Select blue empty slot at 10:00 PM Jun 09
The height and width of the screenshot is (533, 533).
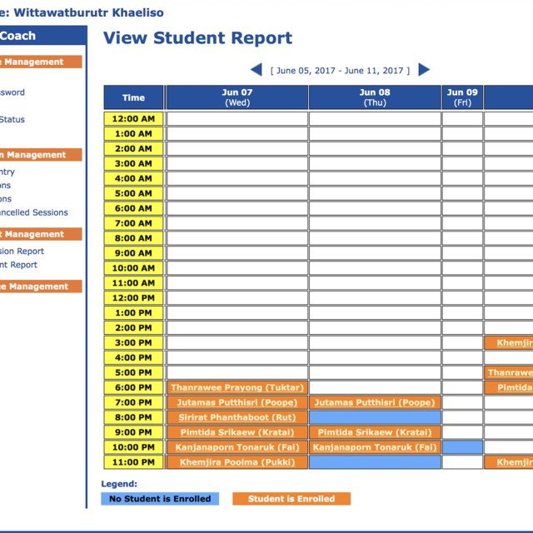(x=462, y=447)
